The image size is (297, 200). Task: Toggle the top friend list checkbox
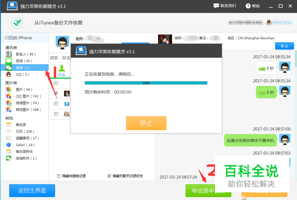coord(56,83)
